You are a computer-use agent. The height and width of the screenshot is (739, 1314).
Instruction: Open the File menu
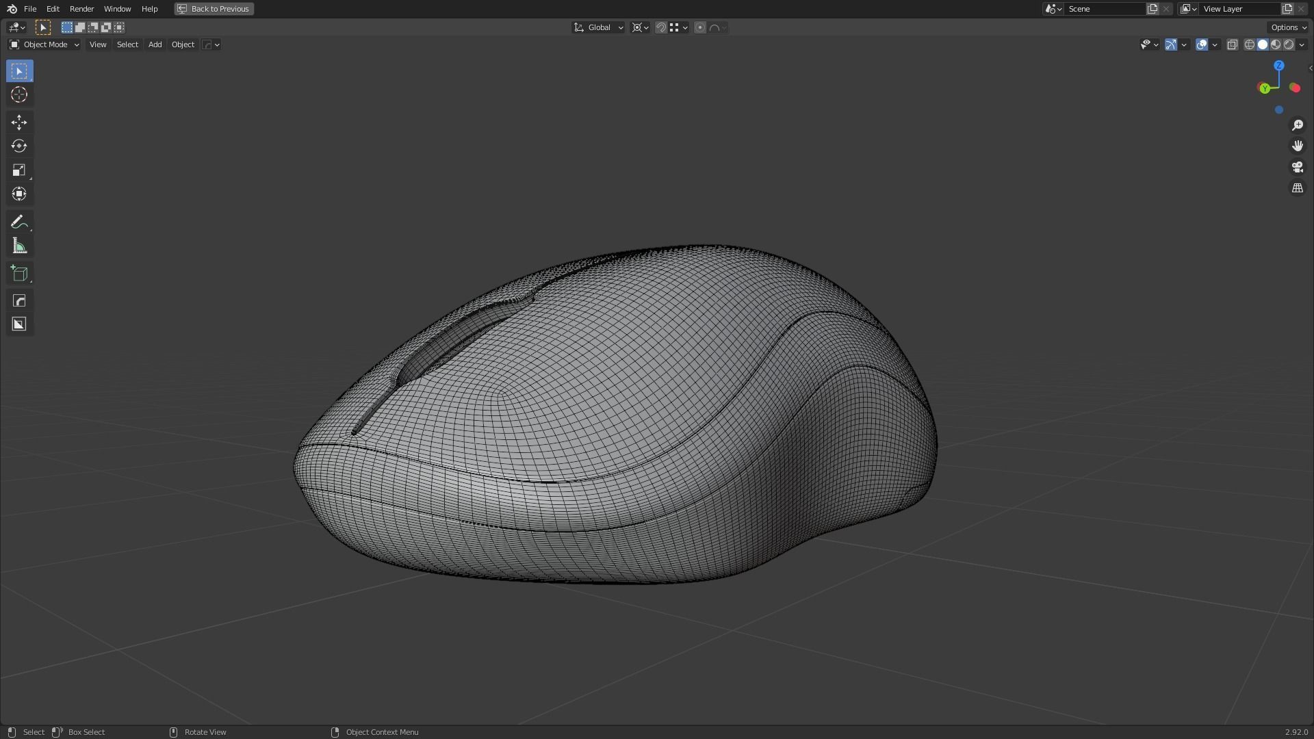30,9
